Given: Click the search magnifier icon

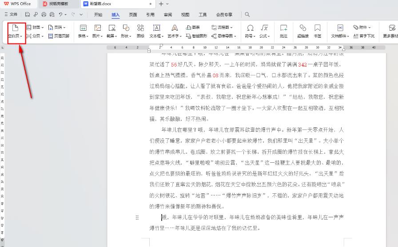Looking at the screenshot, I should pyautogui.click(x=247, y=15).
